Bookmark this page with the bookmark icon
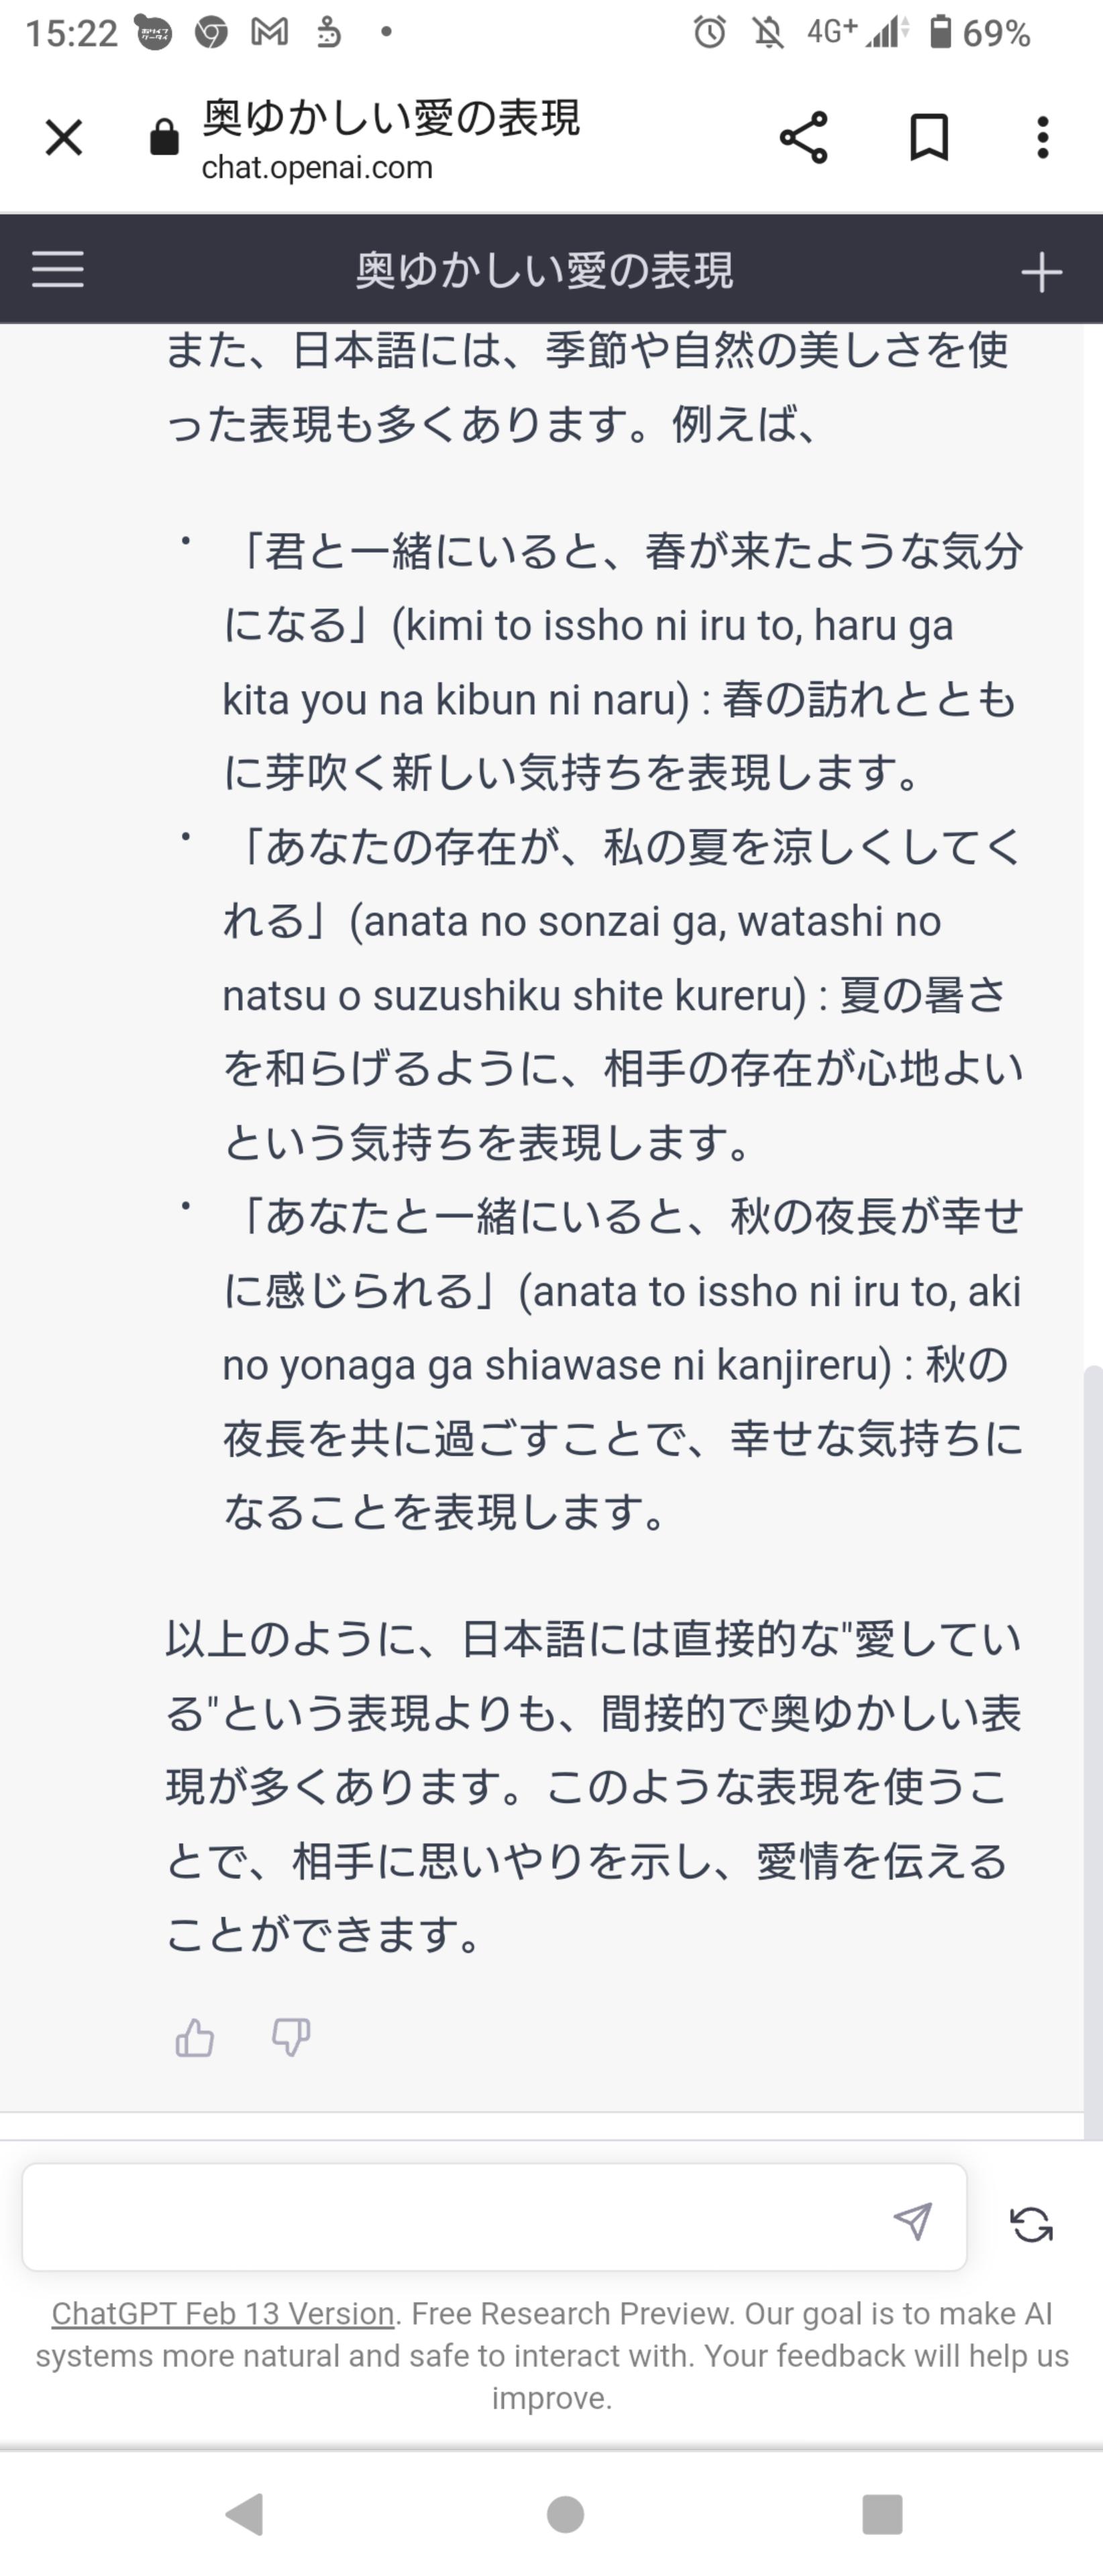The height and width of the screenshot is (2576, 1103). pyautogui.click(x=929, y=137)
